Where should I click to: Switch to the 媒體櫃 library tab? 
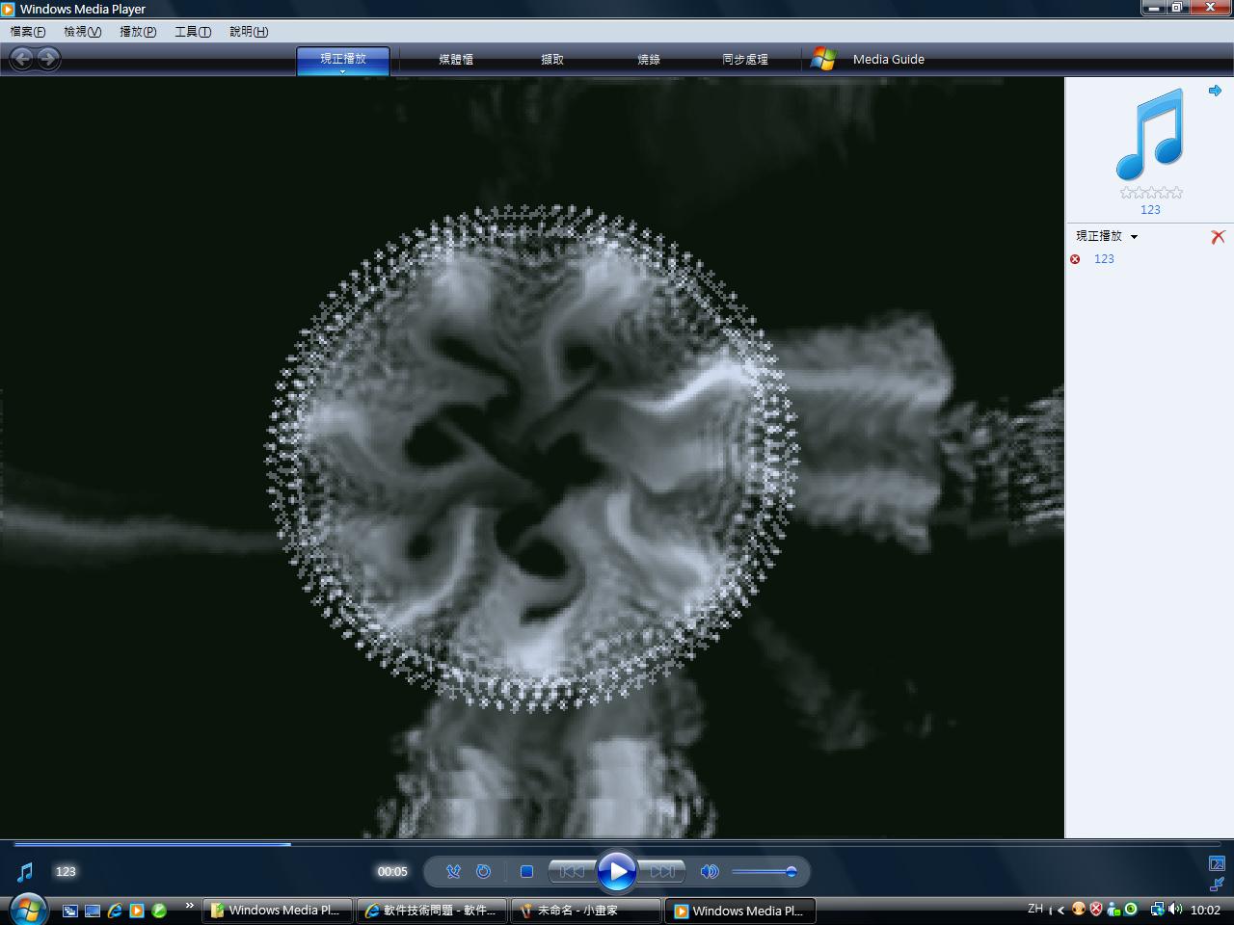coord(456,60)
